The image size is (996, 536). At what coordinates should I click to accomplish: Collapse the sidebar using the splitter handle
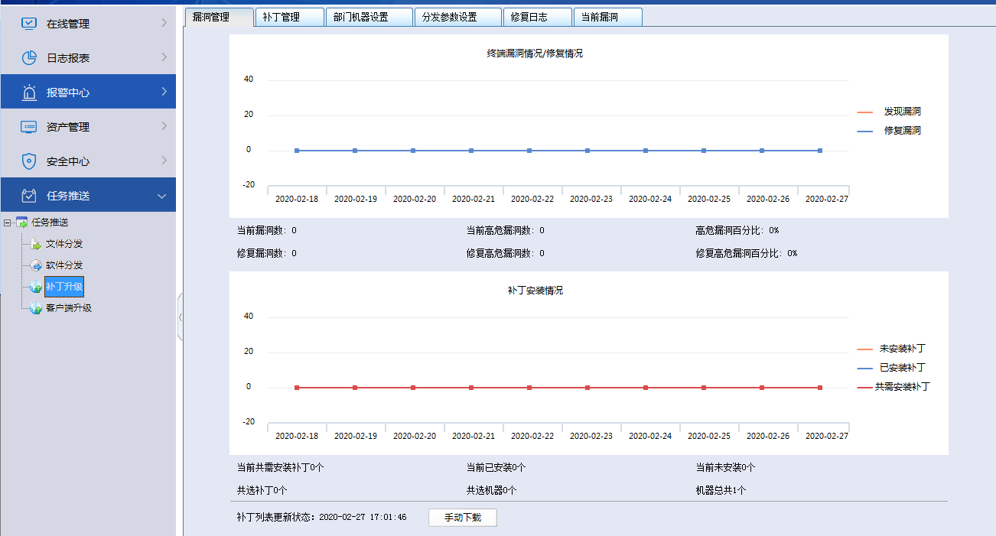(180, 316)
